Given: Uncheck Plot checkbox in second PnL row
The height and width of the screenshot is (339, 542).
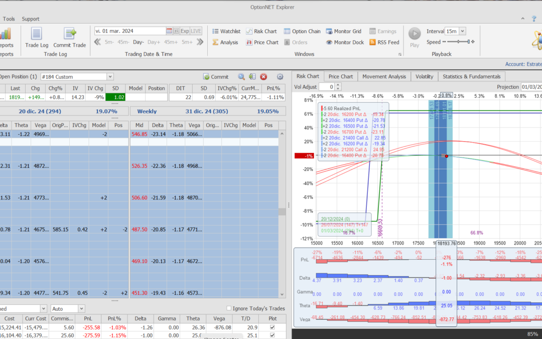Looking at the screenshot, I should point(273,335).
